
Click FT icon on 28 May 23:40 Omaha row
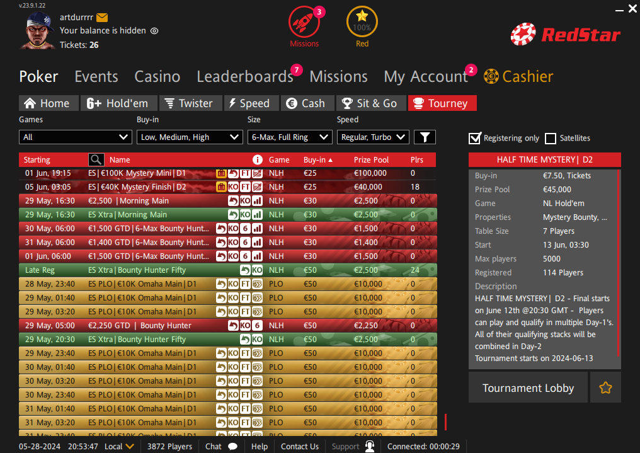click(x=245, y=284)
